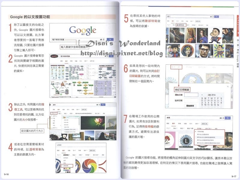This screenshot has width=240, height=180.
Task: Select checked 任何大小 option in size menu
Action: pos(55,116)
